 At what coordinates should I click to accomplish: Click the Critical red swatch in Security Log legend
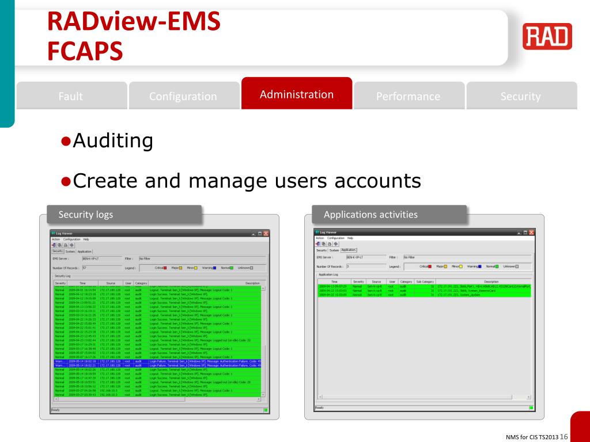pyautogui.click(x=165, y=268)
